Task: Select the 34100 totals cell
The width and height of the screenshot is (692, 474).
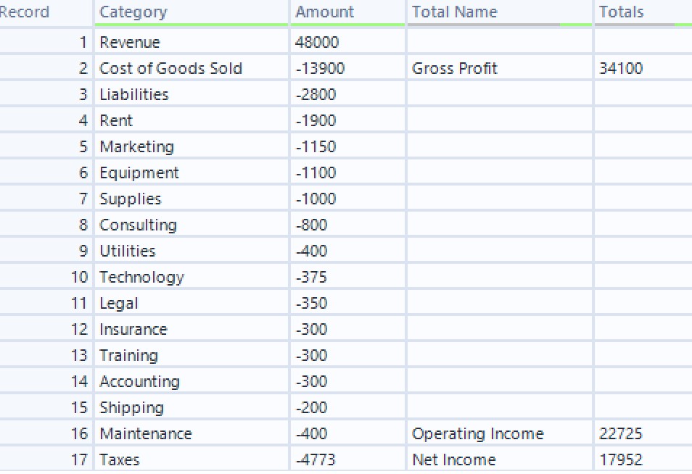Action: pos(621,68)
